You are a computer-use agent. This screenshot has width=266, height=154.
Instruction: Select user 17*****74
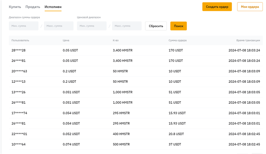19,113
